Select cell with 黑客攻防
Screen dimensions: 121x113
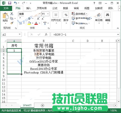[44, 65]
